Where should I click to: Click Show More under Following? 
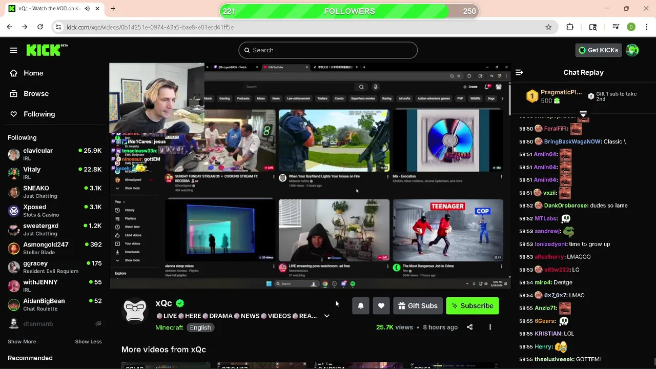pos(22,342)
